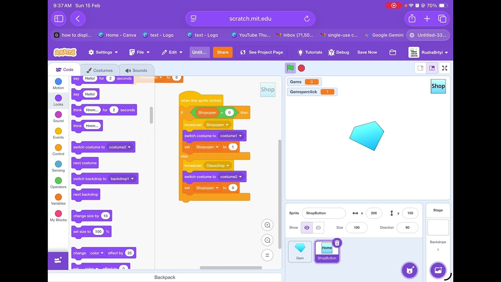Enter full screen stage mode
Viewport: 501px width, 282px height.
(x=445, y=68)
